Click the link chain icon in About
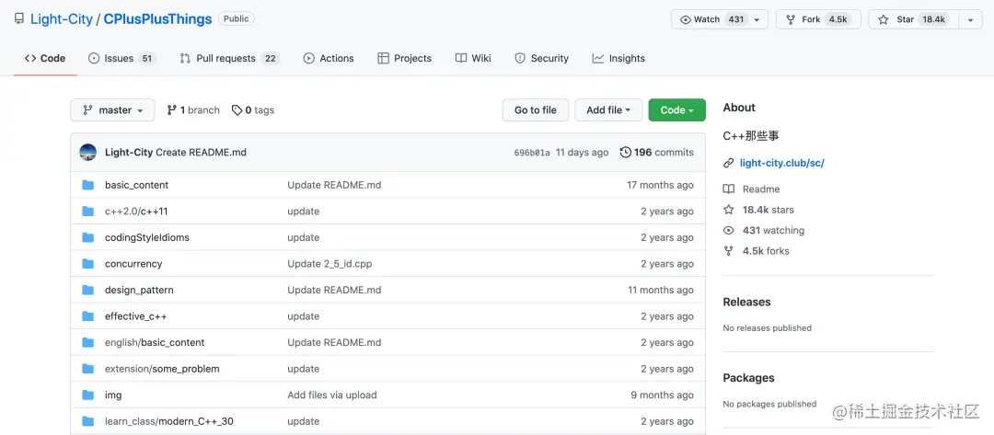 click(x=729, y=163)
